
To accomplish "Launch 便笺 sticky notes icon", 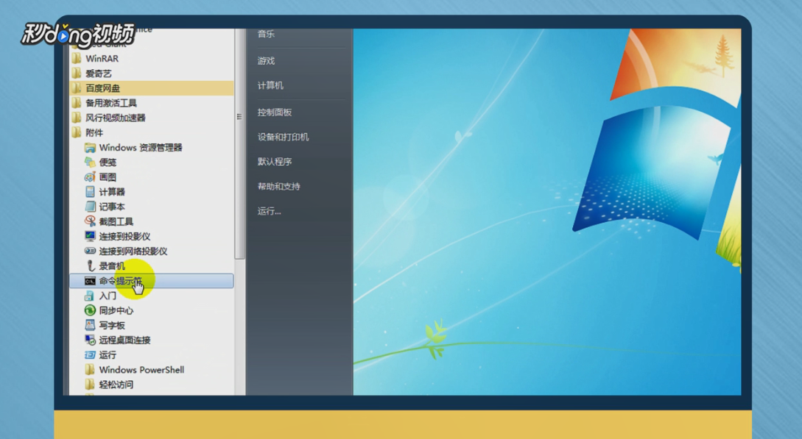I will click(x=90, y=163).
